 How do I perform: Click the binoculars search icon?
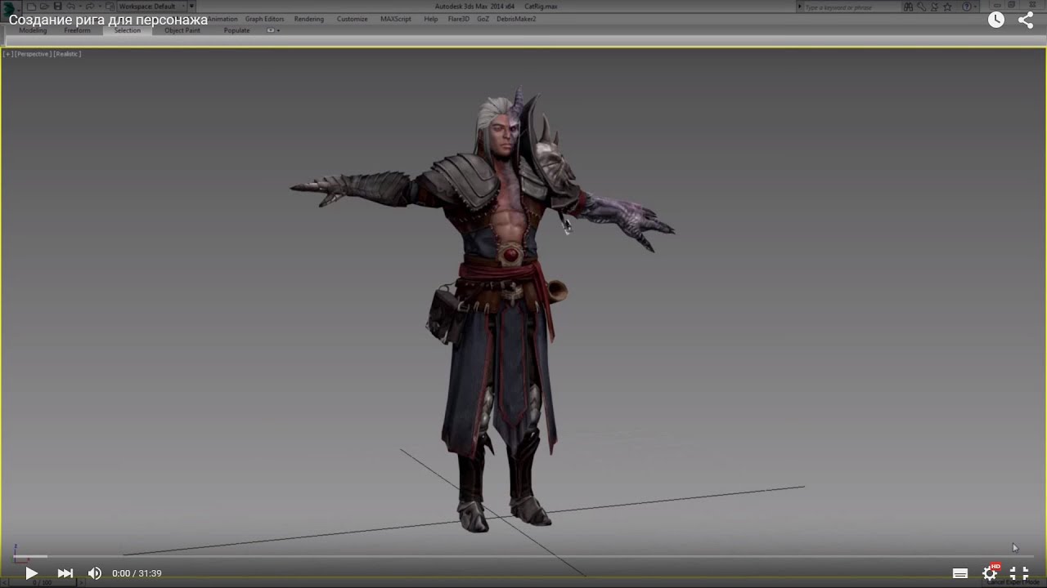[x=908, y=7]
